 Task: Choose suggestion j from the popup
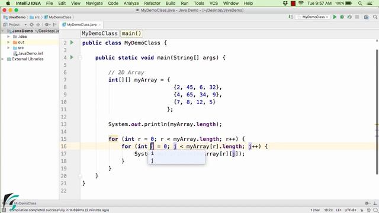[x=176, y=160]
